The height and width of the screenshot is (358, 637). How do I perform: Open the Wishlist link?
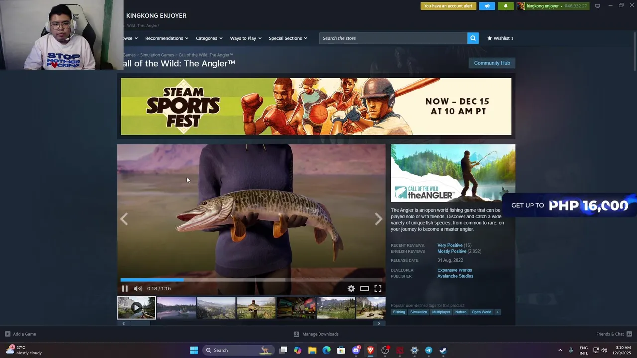[500, 38]
